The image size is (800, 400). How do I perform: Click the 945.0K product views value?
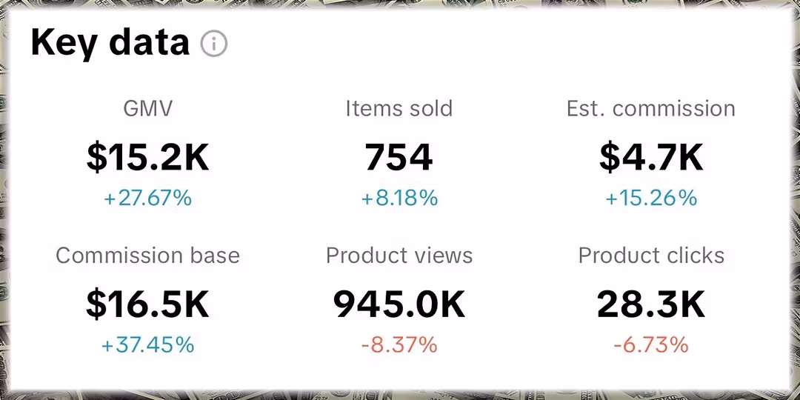(x=399, y=304)
